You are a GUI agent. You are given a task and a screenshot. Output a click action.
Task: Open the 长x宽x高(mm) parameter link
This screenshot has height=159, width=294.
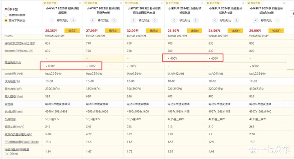[13, 112]
